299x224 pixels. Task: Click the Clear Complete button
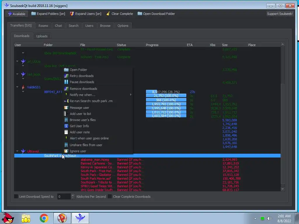[119, 14]
